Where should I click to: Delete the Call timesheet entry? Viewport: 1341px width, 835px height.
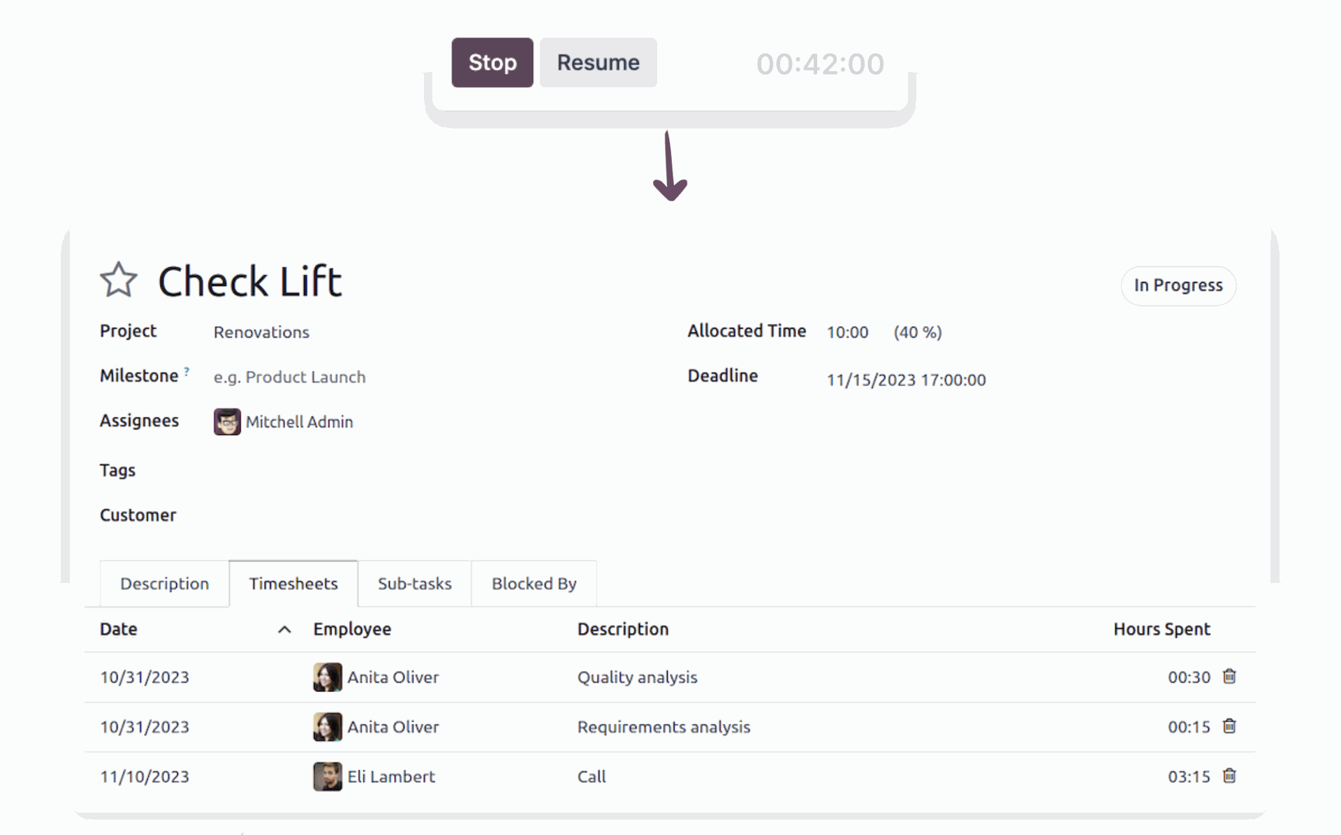point(1229,776)
